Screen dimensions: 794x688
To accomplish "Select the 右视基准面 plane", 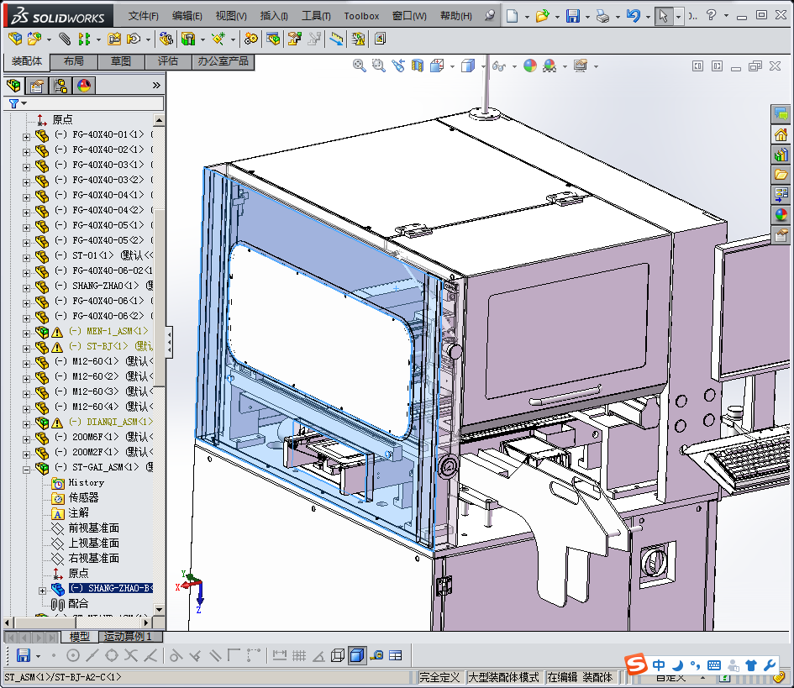I will 93,558.
